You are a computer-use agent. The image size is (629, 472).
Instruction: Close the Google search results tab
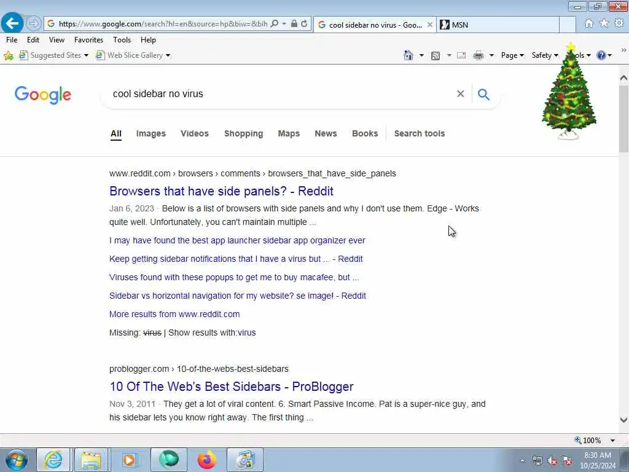pyautogui.click(x=429, y=25)
